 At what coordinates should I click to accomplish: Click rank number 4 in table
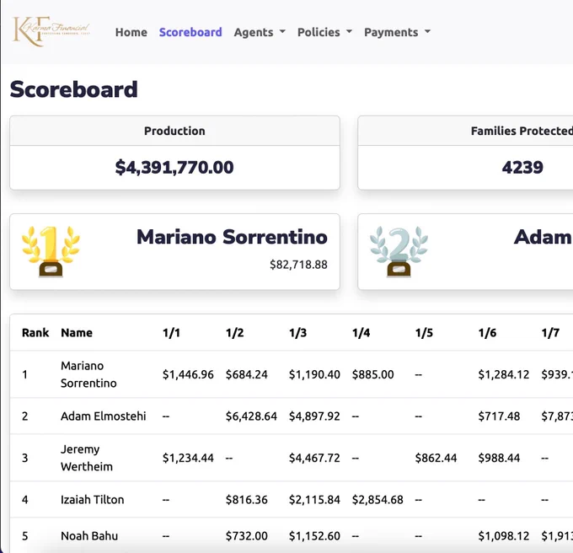24,499
